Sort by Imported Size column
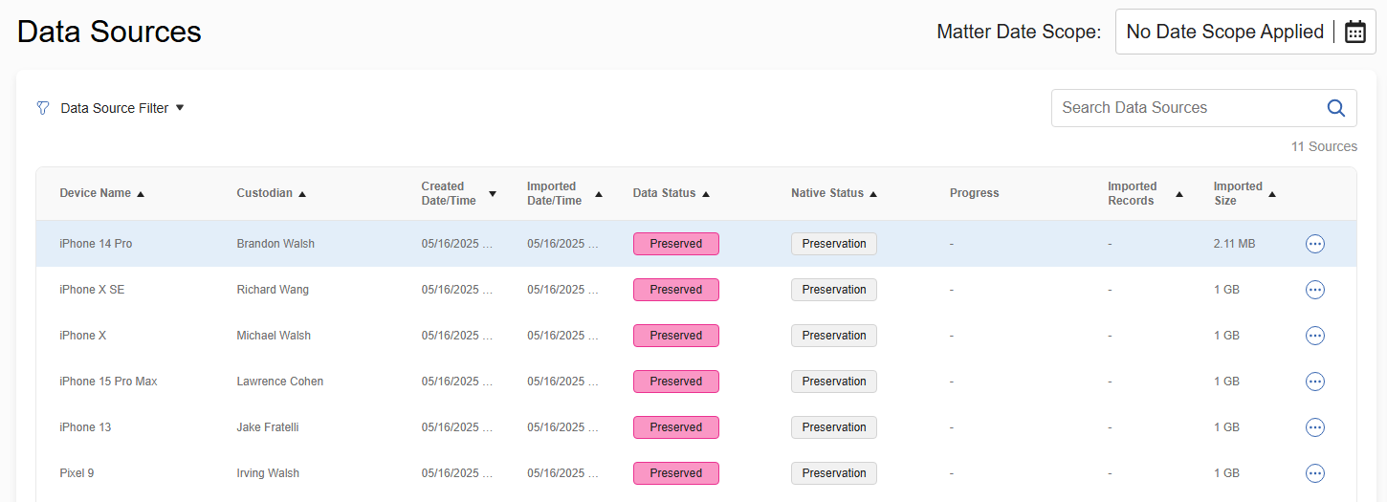Screen dimensions: 1387x502 pyautogui.click(x=1244, y=193)
